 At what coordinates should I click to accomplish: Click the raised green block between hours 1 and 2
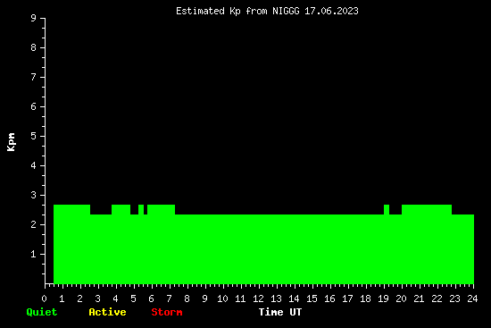(x=71, y=209)
